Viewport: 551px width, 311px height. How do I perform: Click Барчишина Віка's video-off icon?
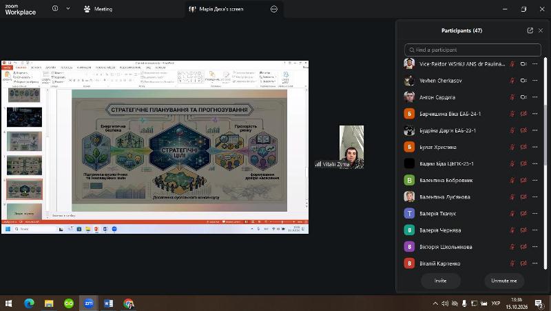coord(523,114)
